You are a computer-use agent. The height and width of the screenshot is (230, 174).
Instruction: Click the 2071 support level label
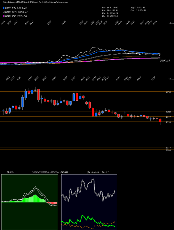[x=168, y=148]
